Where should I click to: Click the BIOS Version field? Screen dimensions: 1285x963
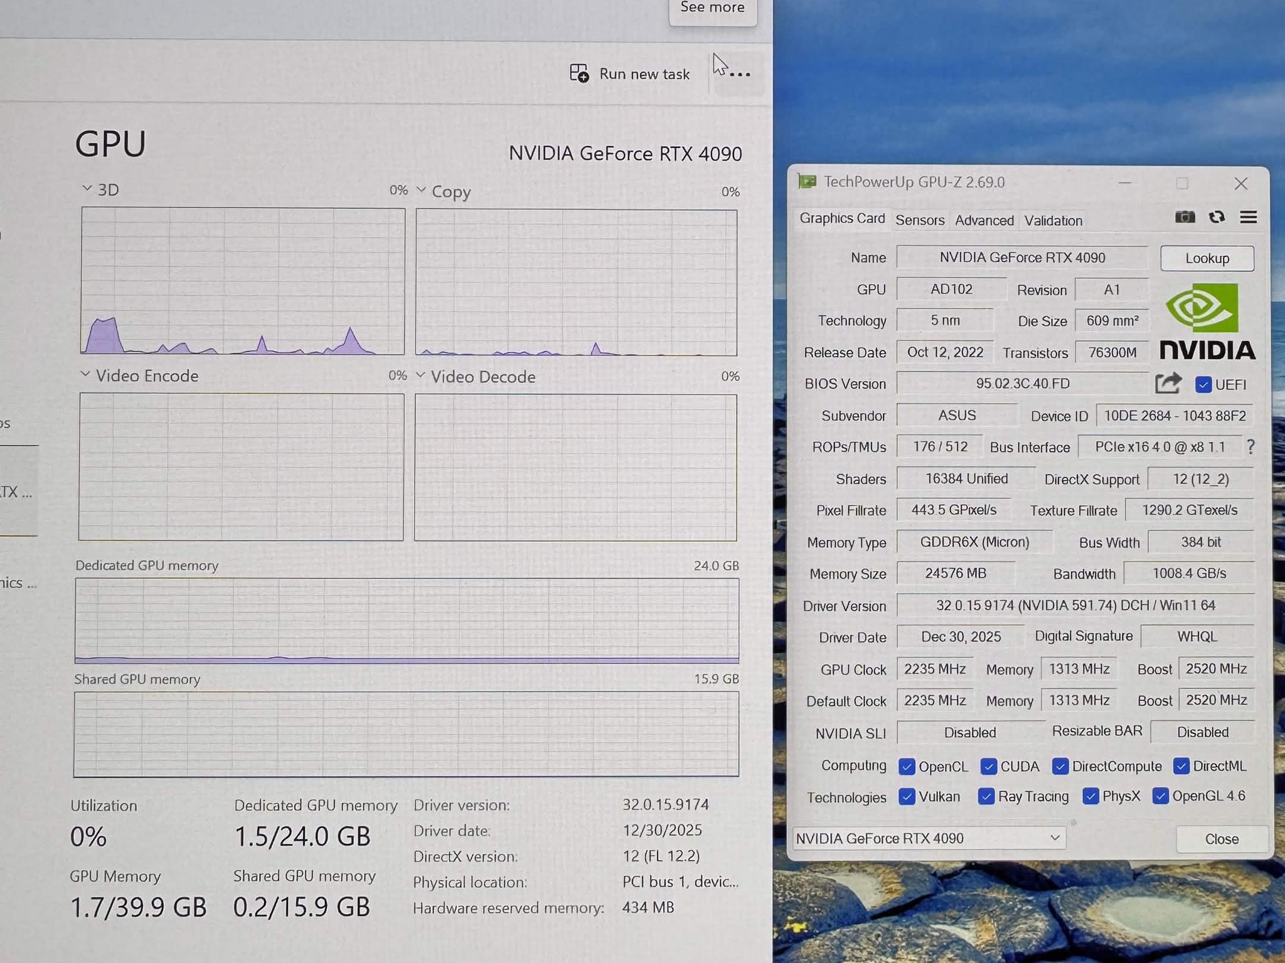1022,383
